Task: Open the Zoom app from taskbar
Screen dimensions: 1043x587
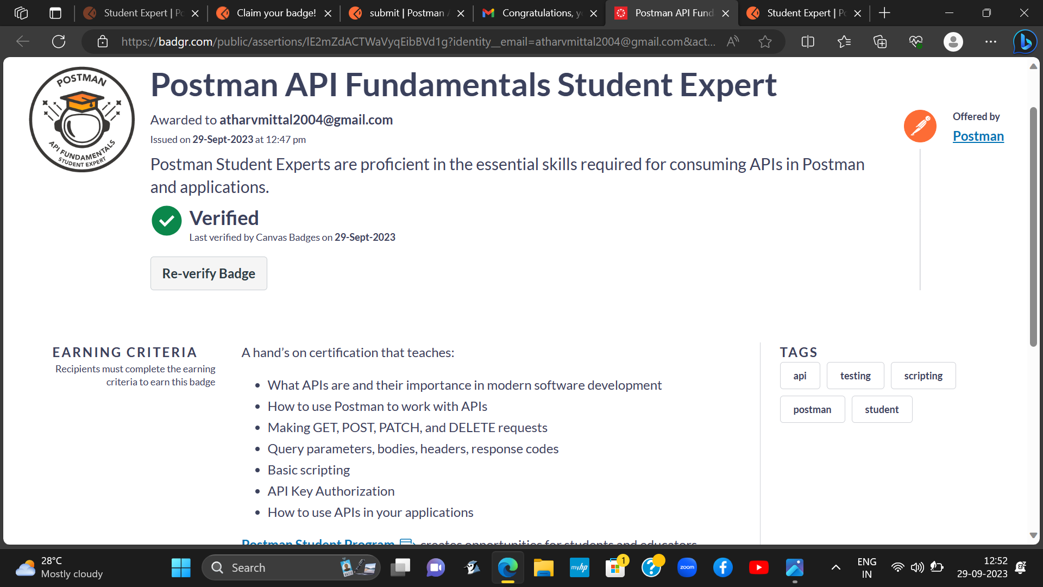Action: pos(687,568)
